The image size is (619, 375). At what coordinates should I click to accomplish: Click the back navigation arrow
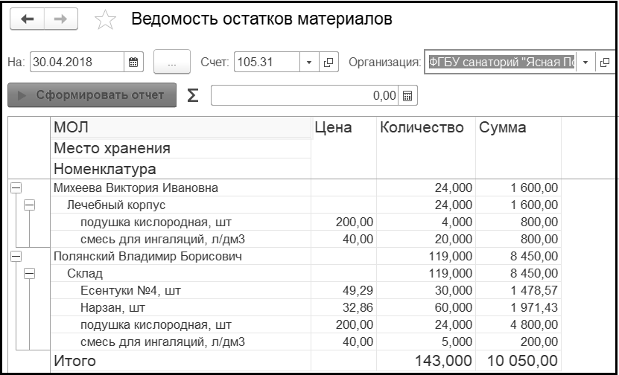[28, 19]
